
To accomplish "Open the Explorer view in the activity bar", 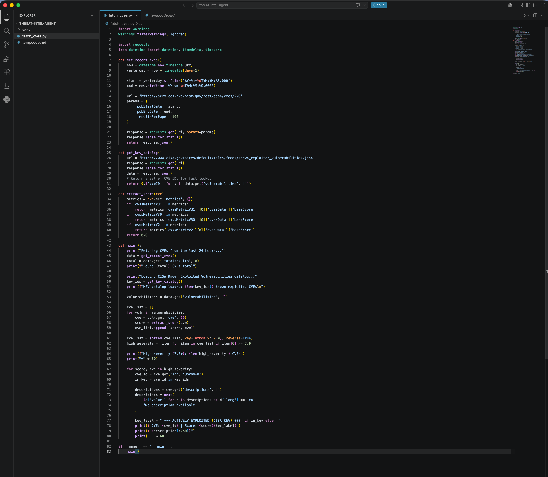I will click(7, 17).
